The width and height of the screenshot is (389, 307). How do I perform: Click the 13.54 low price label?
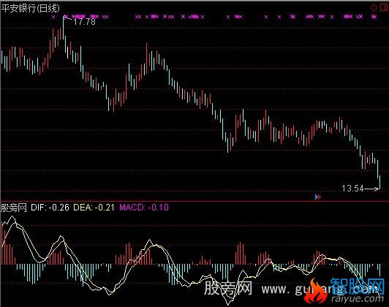coord(352,189)
